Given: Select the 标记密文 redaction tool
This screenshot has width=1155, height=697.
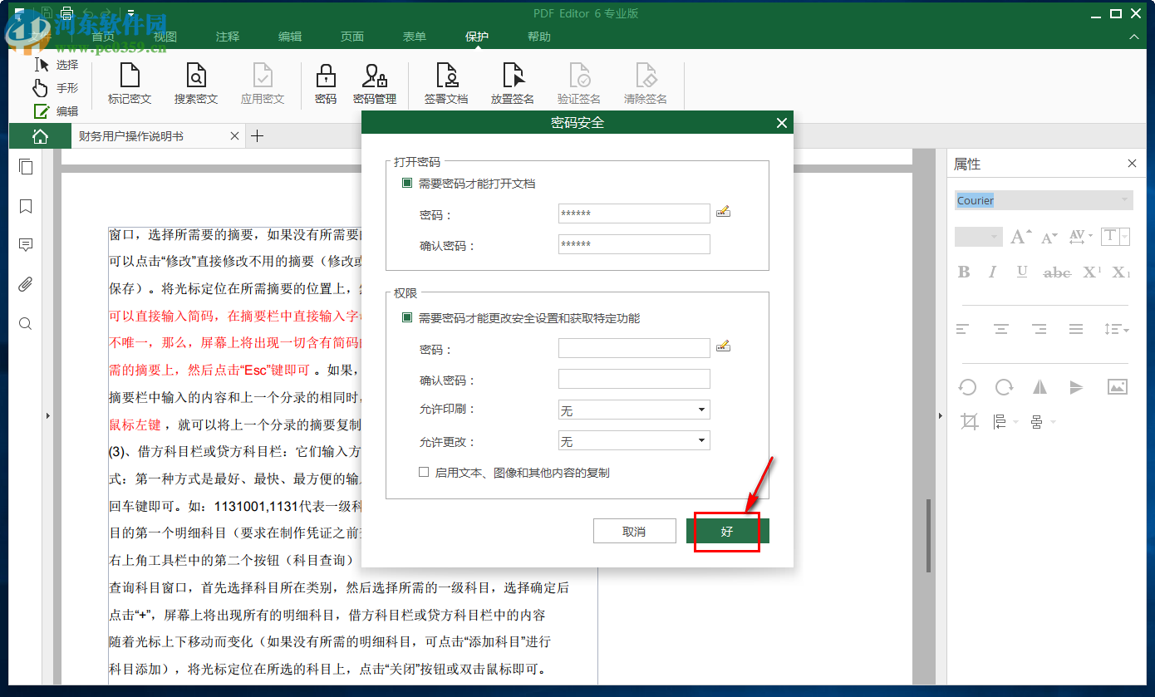Looking at the screenshot, I should (130, 83).
